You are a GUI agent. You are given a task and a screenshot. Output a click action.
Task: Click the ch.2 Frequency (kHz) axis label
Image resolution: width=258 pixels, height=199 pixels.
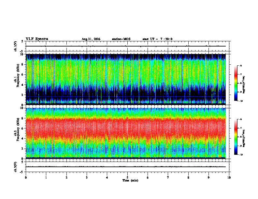click(17, 134)
